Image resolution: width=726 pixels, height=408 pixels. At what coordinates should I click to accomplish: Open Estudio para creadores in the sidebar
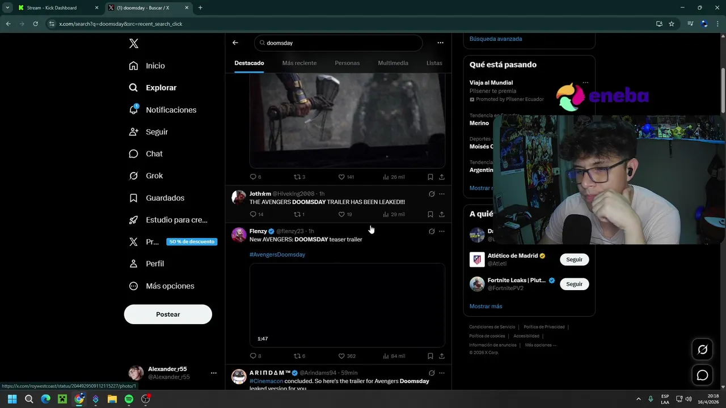pos(168,220)
